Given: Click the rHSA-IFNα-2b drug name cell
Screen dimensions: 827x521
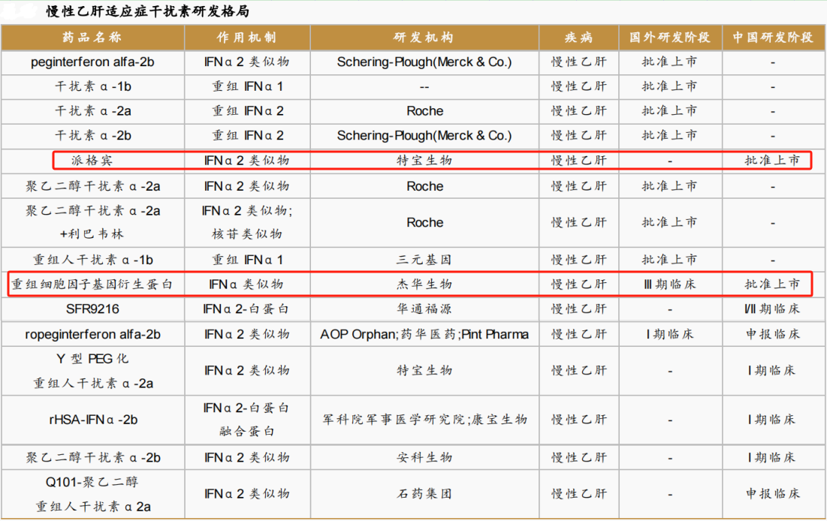Looking at the screenshot, I should 92,420.
